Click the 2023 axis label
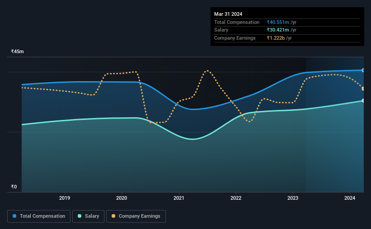The height and width of the screenshot is (229, 371). (293, 198)
